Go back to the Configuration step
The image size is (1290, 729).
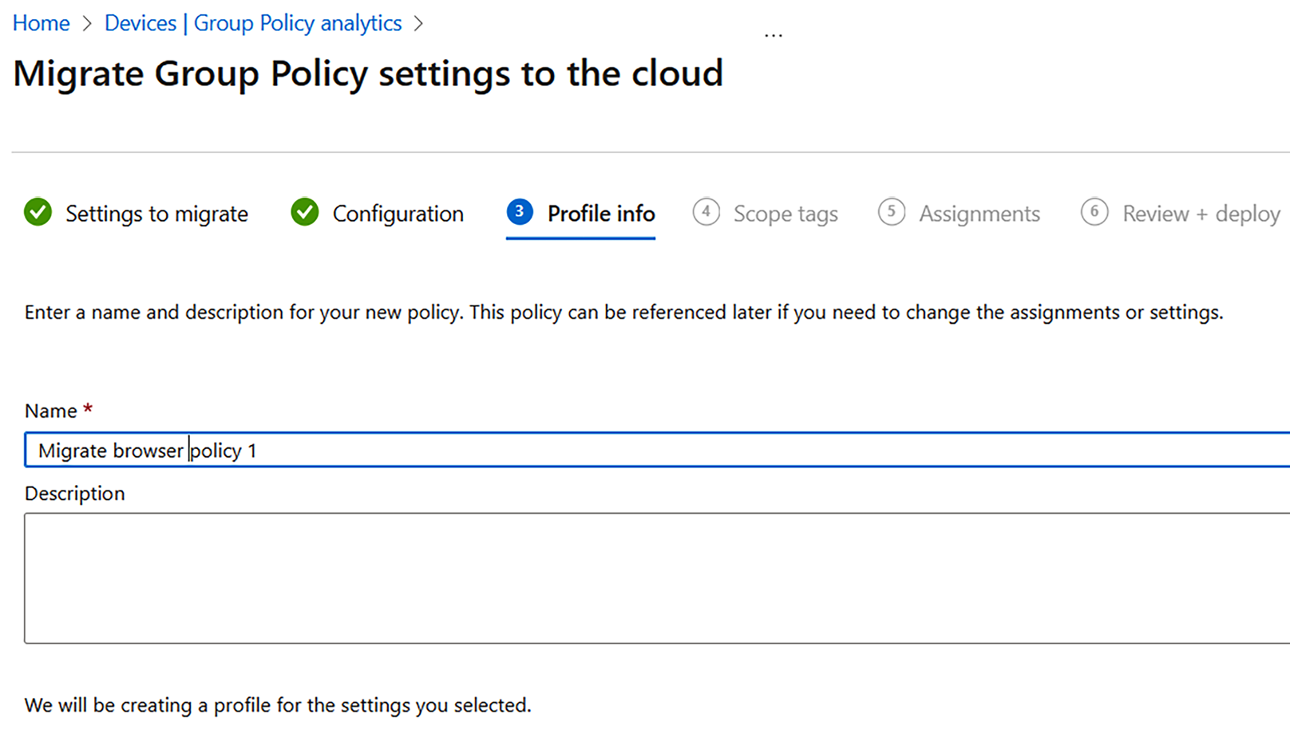(398, 214)
